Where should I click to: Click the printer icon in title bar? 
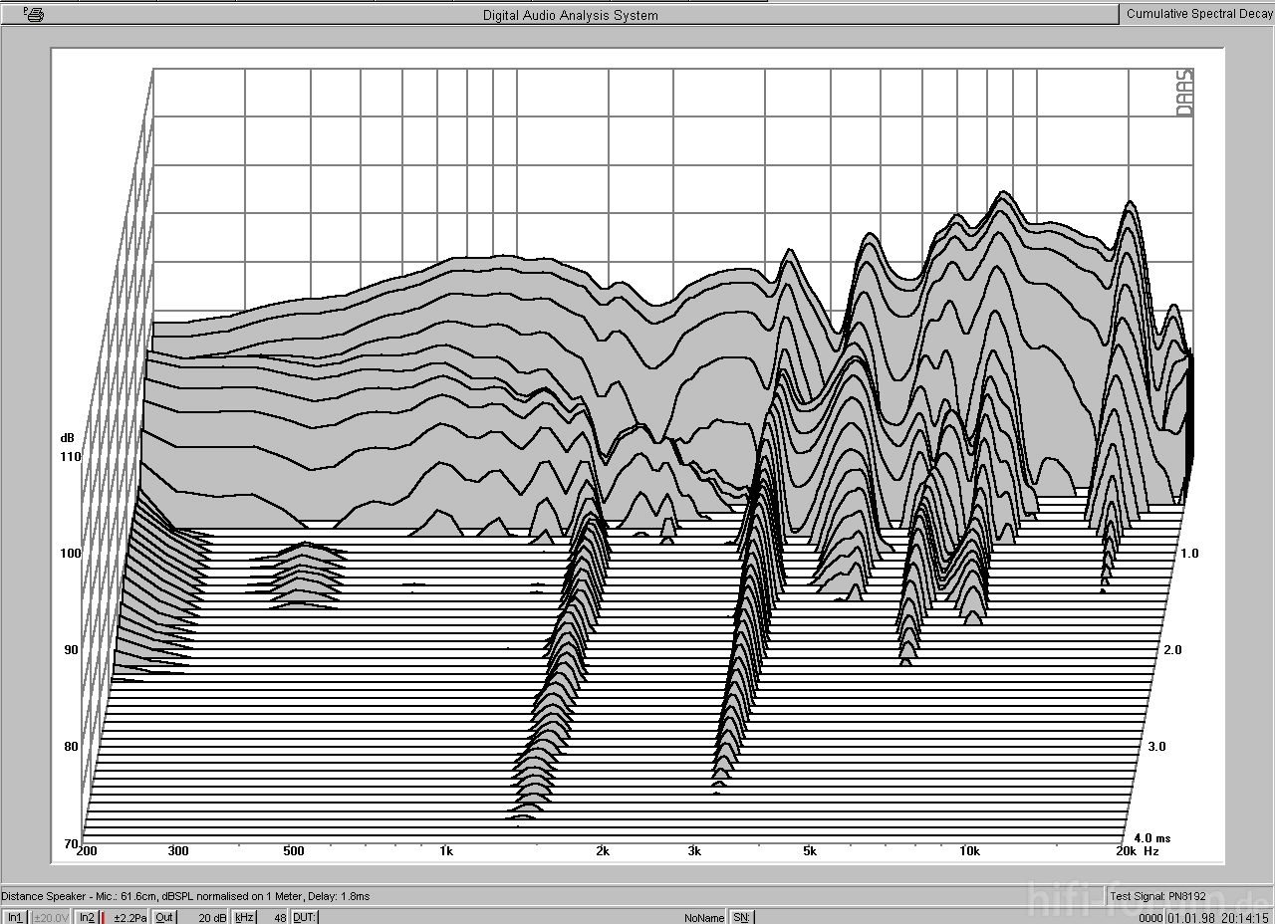click(x=34, y=14)
